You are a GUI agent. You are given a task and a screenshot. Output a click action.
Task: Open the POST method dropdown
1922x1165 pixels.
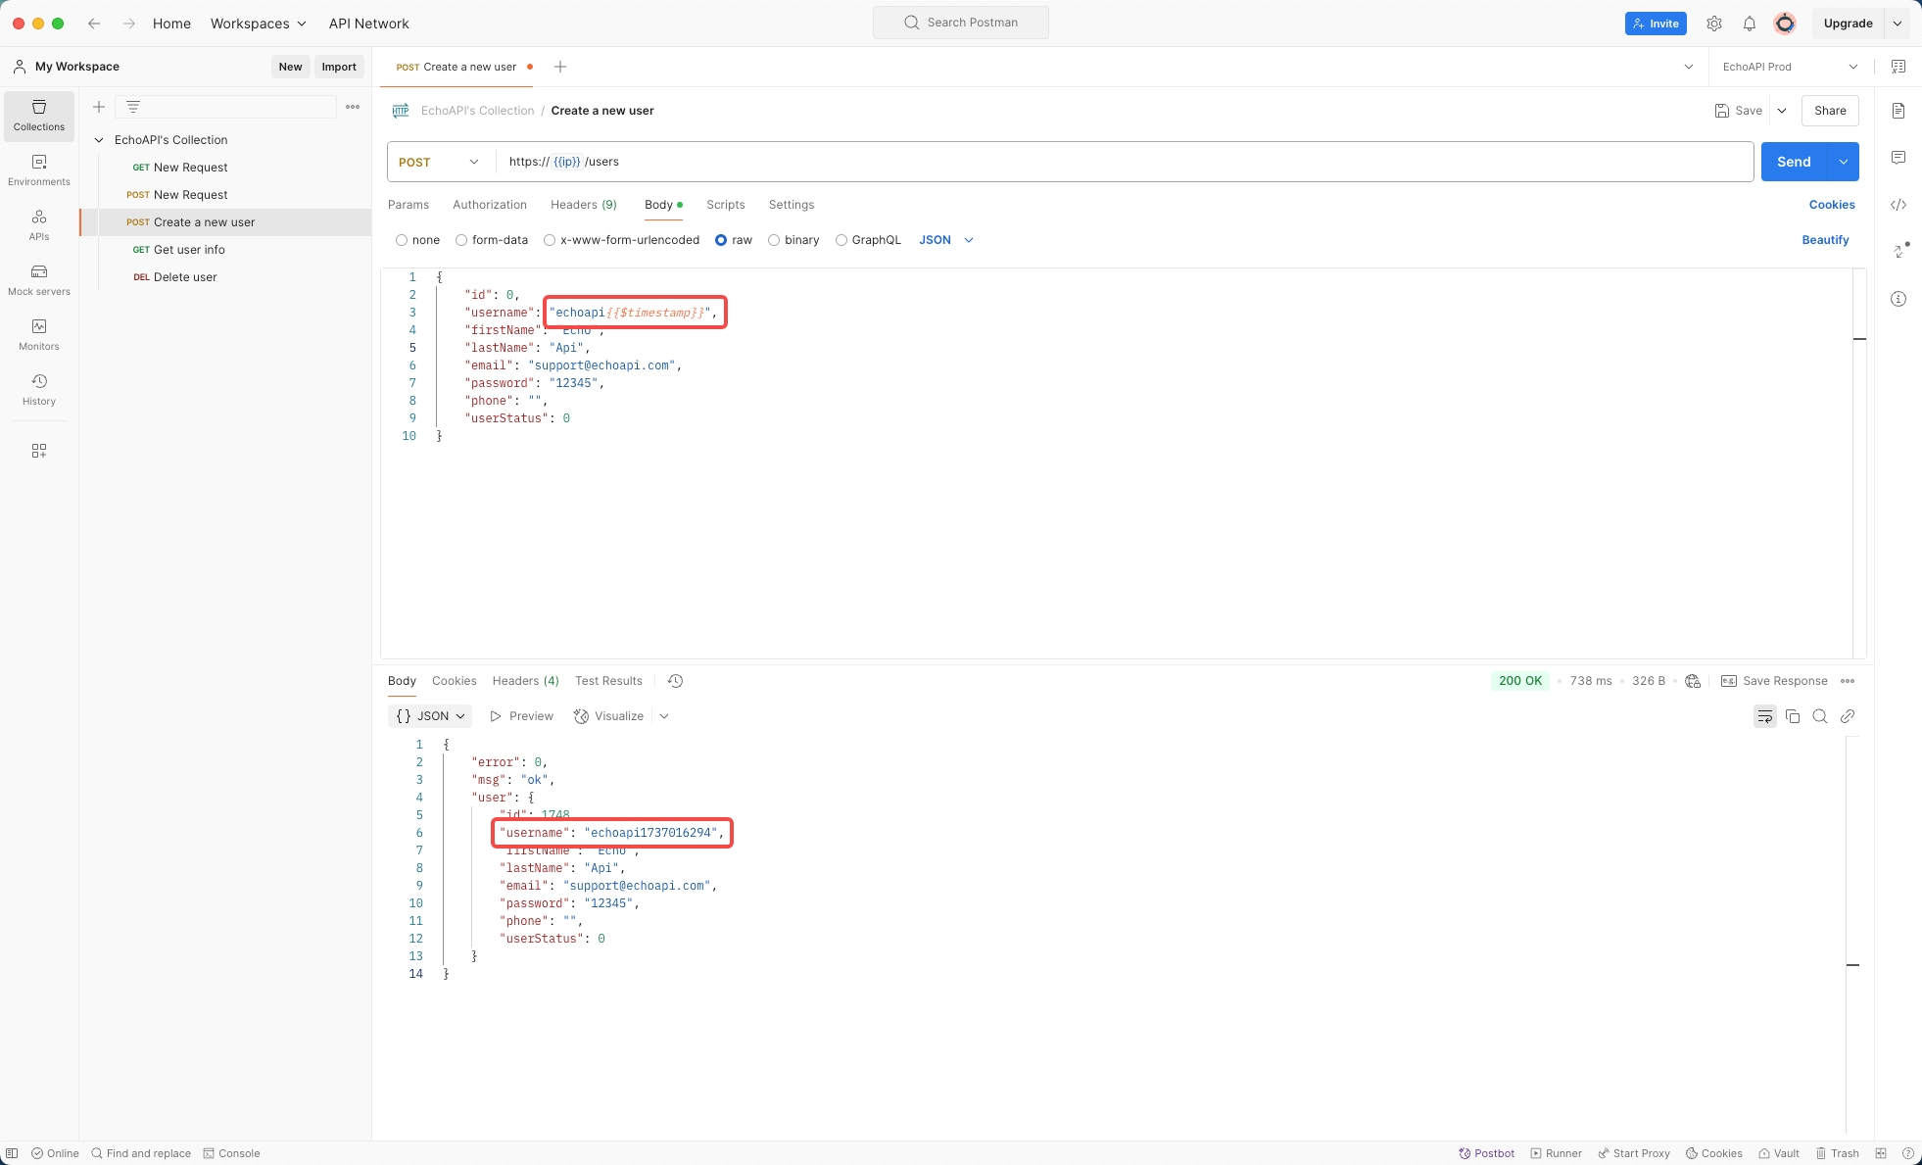click(x=438, y=162)
